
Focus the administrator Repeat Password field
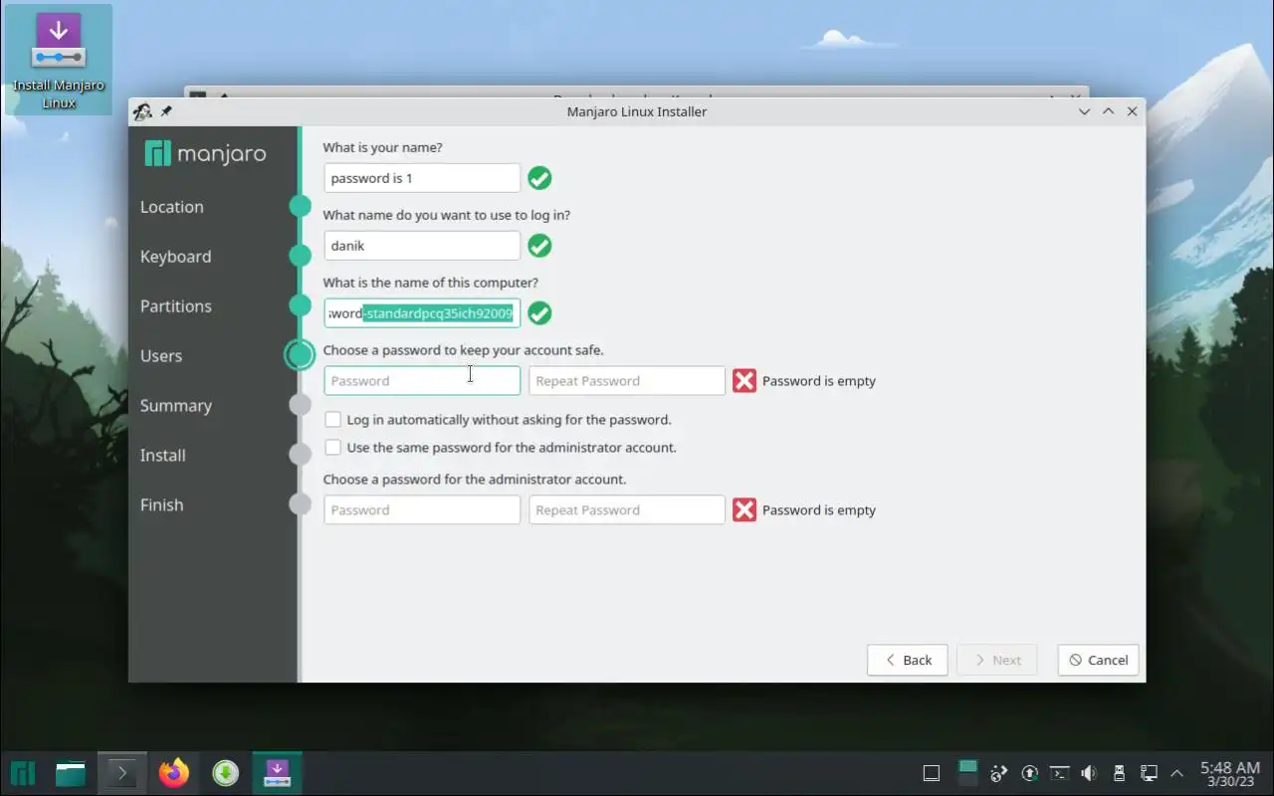point(627,510)
